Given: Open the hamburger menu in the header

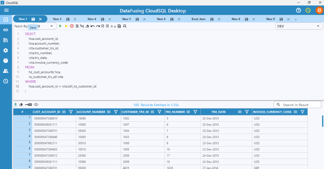Looking at the screenshot, I should [6, 10].
